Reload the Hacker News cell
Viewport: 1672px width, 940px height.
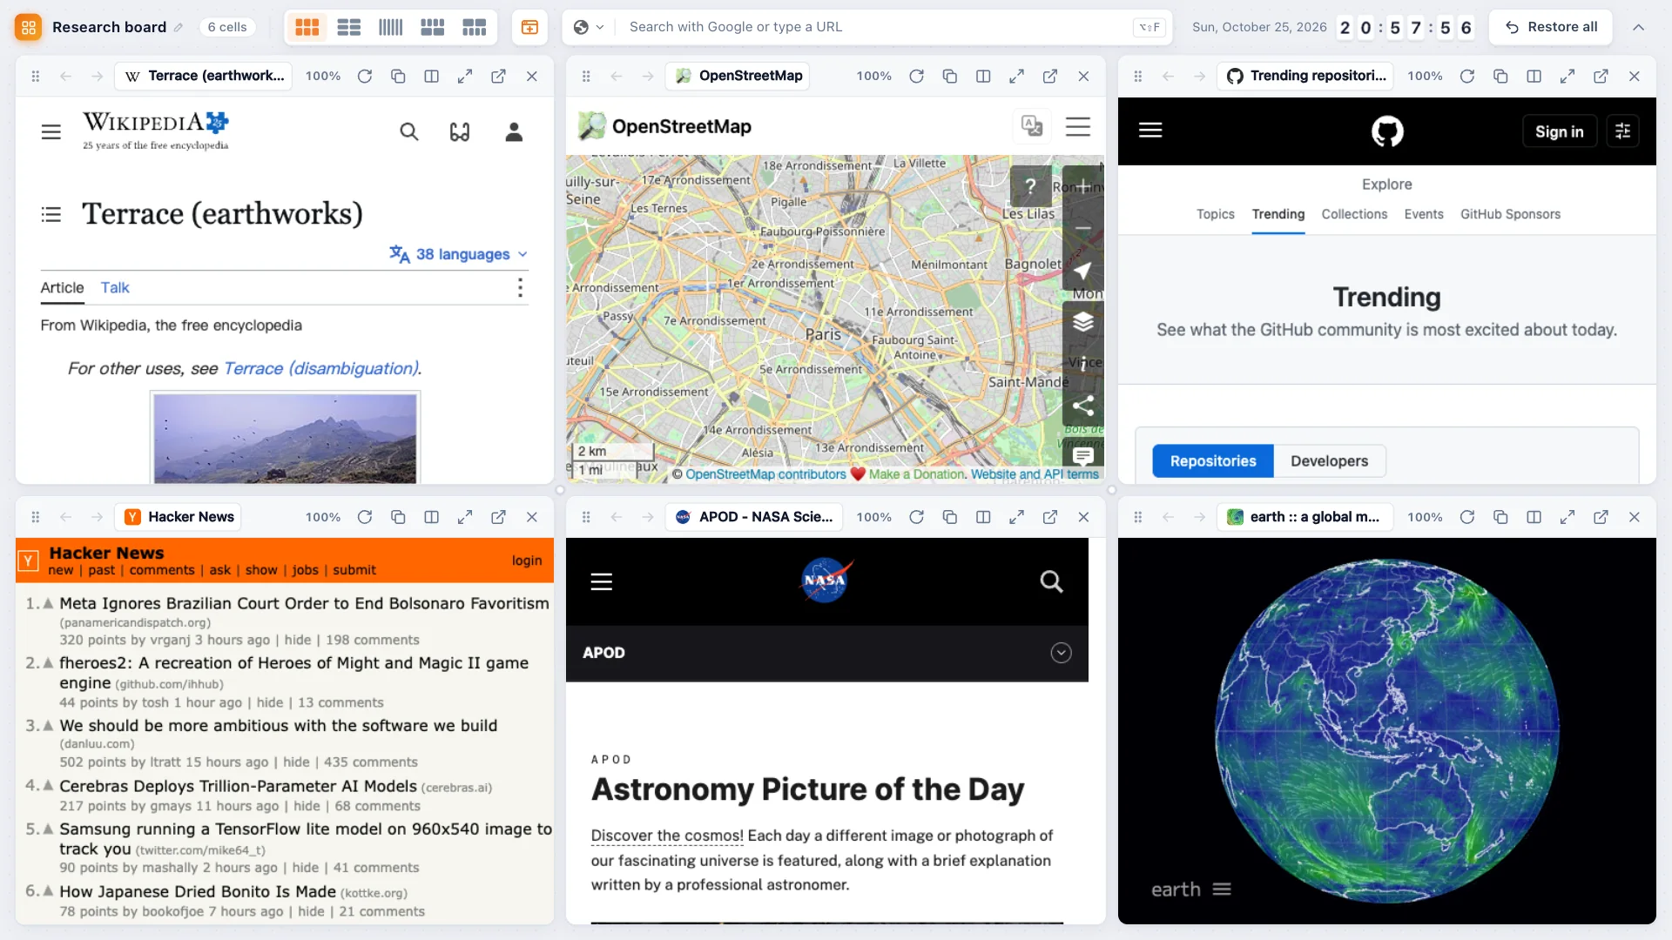[365, 517]
